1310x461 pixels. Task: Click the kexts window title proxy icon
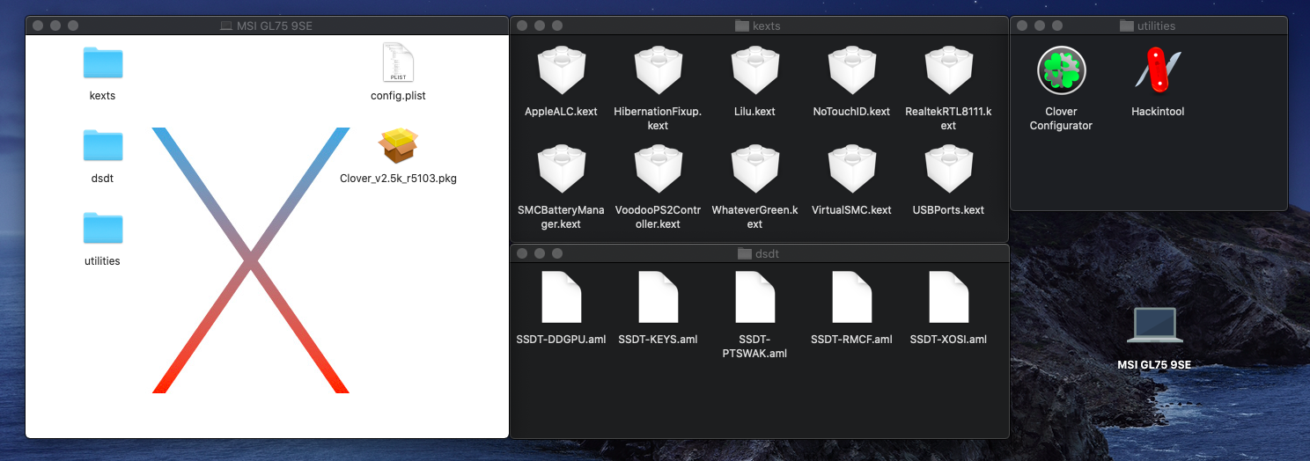(x=741, y=26)
